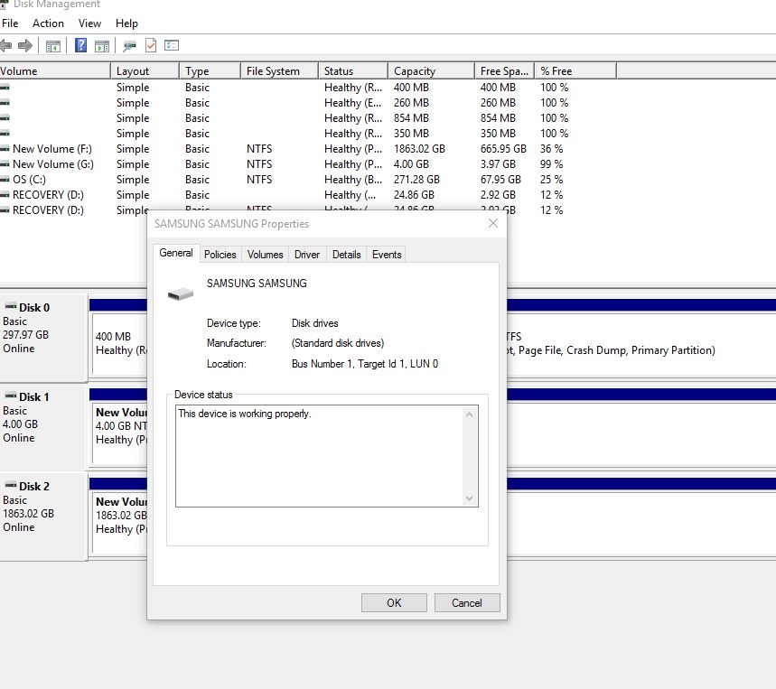Select the General tab
Viewport: 776px width, 689px height.
(176, 253)
